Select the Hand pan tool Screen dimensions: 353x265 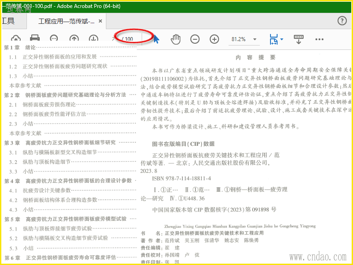(175, 39)
